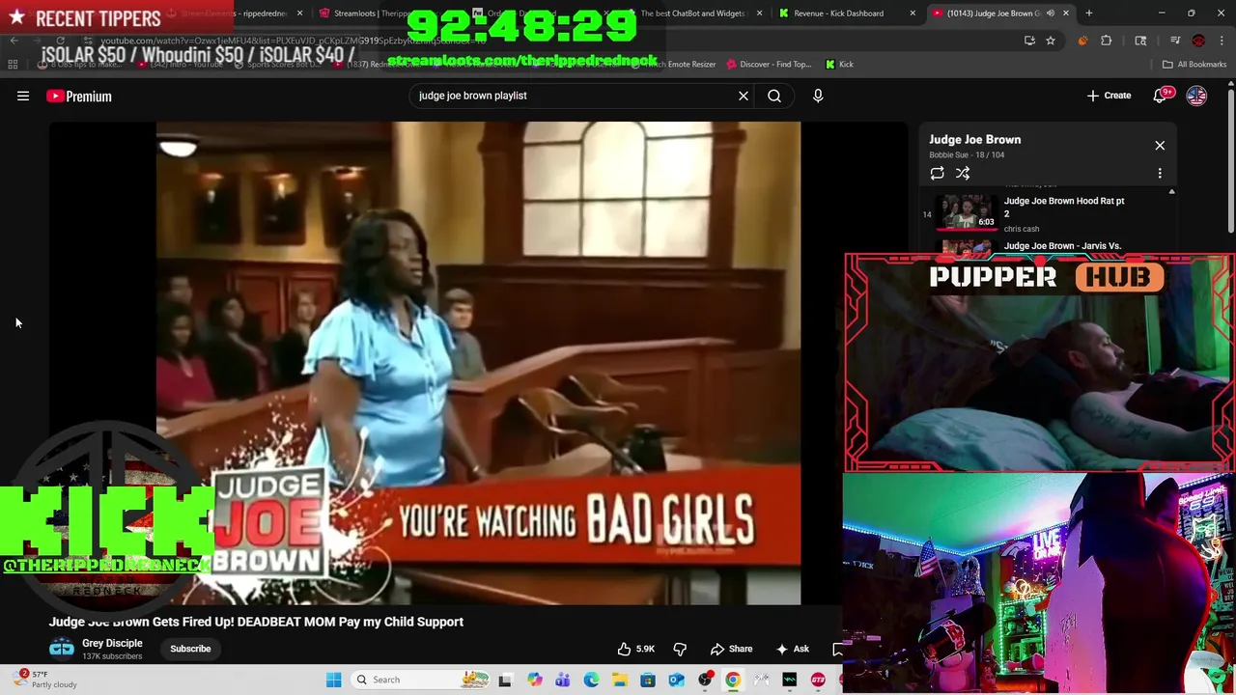
Task: Open Copilot from taskbar
Action: [x=534, y=680]
